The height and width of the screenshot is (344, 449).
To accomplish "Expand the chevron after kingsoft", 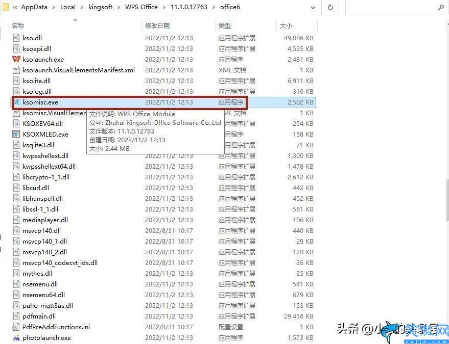I will coord(119,8).
